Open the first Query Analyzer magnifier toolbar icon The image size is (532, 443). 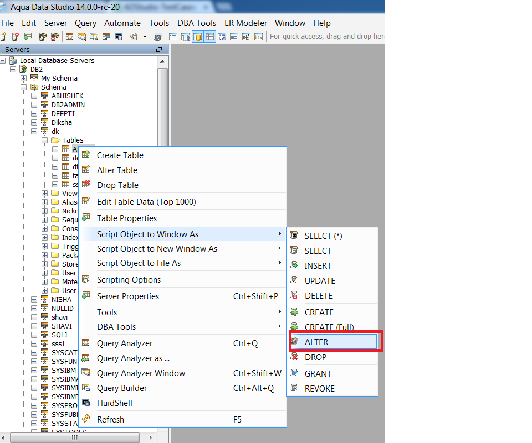coord(70,37)
